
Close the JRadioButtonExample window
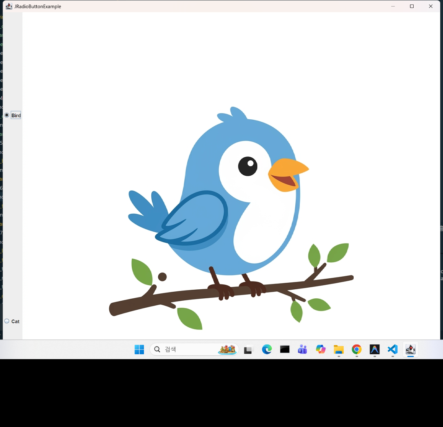[431, 6]
